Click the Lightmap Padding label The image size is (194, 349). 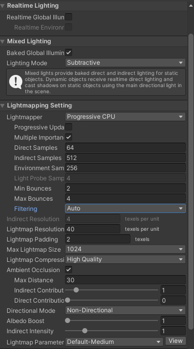pos(33,239)
